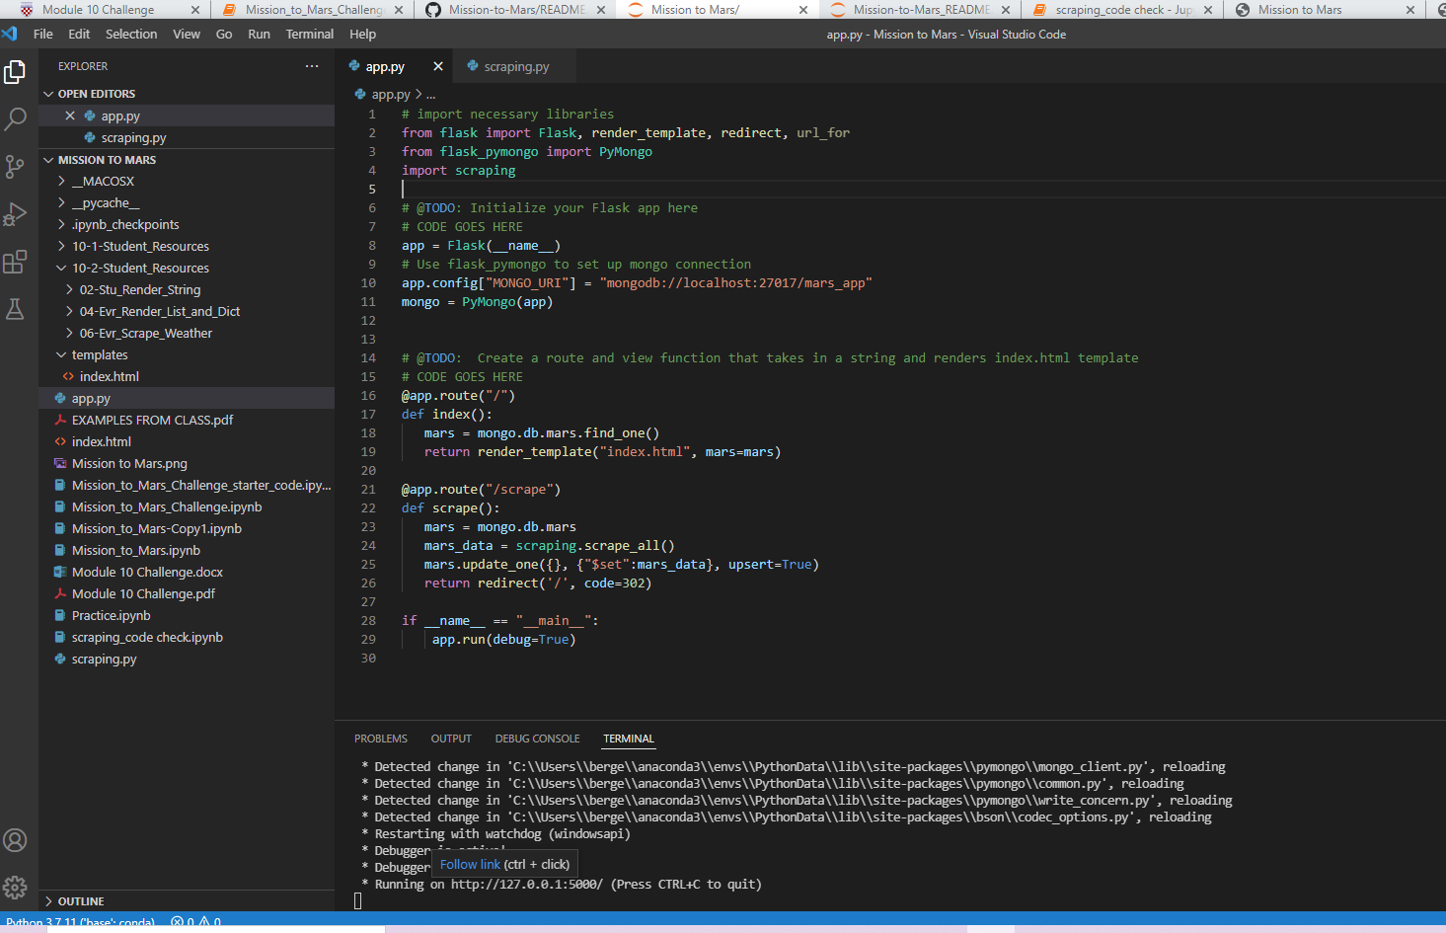
Task: Switch to the Output panel tab
Action: point(451,739)
